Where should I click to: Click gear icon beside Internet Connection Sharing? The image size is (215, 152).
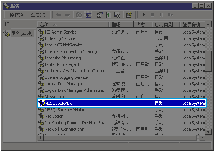tap(41, 51)
